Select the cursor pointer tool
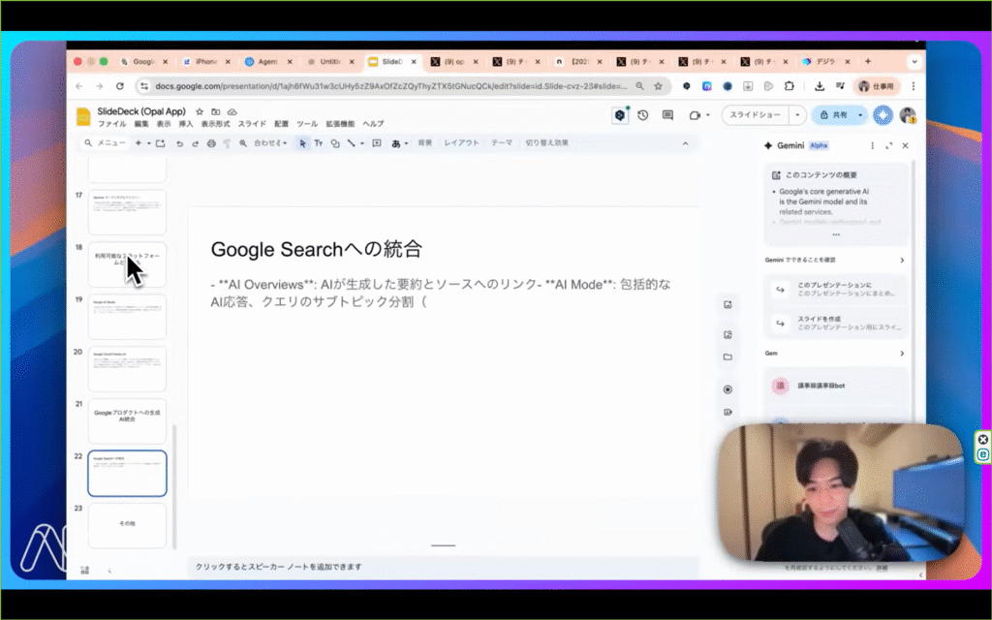 tap(302, 143)
